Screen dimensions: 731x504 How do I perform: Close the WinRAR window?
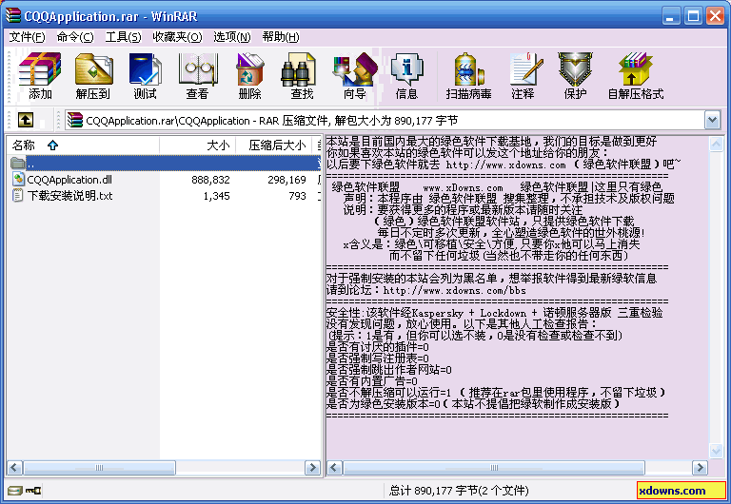point(715,16)
